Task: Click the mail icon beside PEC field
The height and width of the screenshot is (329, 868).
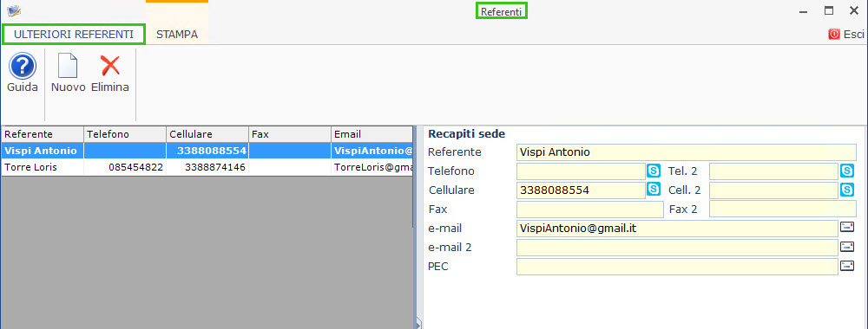Action: (x=847, y=266)
